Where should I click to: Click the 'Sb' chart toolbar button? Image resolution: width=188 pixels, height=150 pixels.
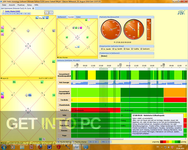(x=18, y=14)
